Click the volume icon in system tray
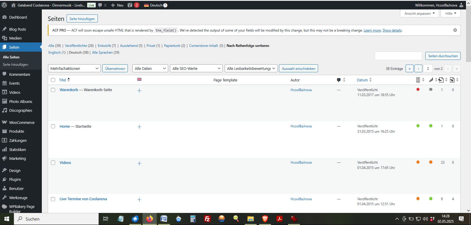The image size is (471, 225). [x=425, y=219]
